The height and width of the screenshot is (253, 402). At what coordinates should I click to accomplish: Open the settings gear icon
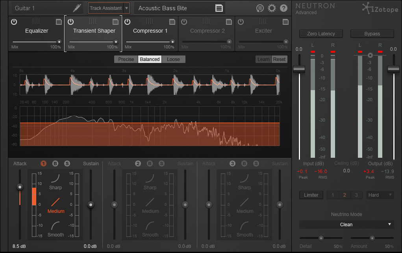[x=271, y=8]
